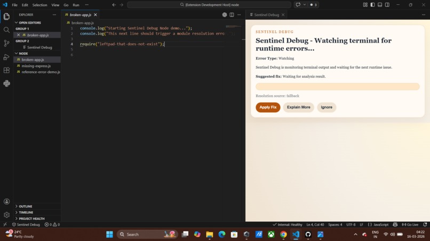
Task: Open the Edit menu
Action: (25, 5)
